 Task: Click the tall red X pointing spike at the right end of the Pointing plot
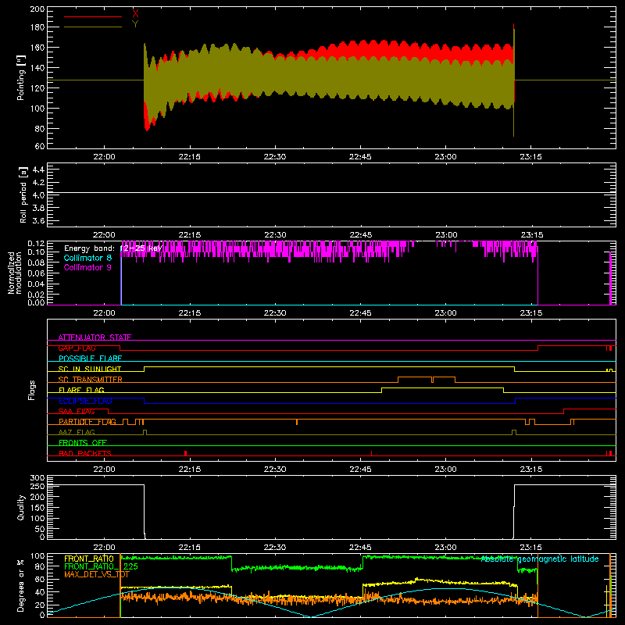point(513,27)
